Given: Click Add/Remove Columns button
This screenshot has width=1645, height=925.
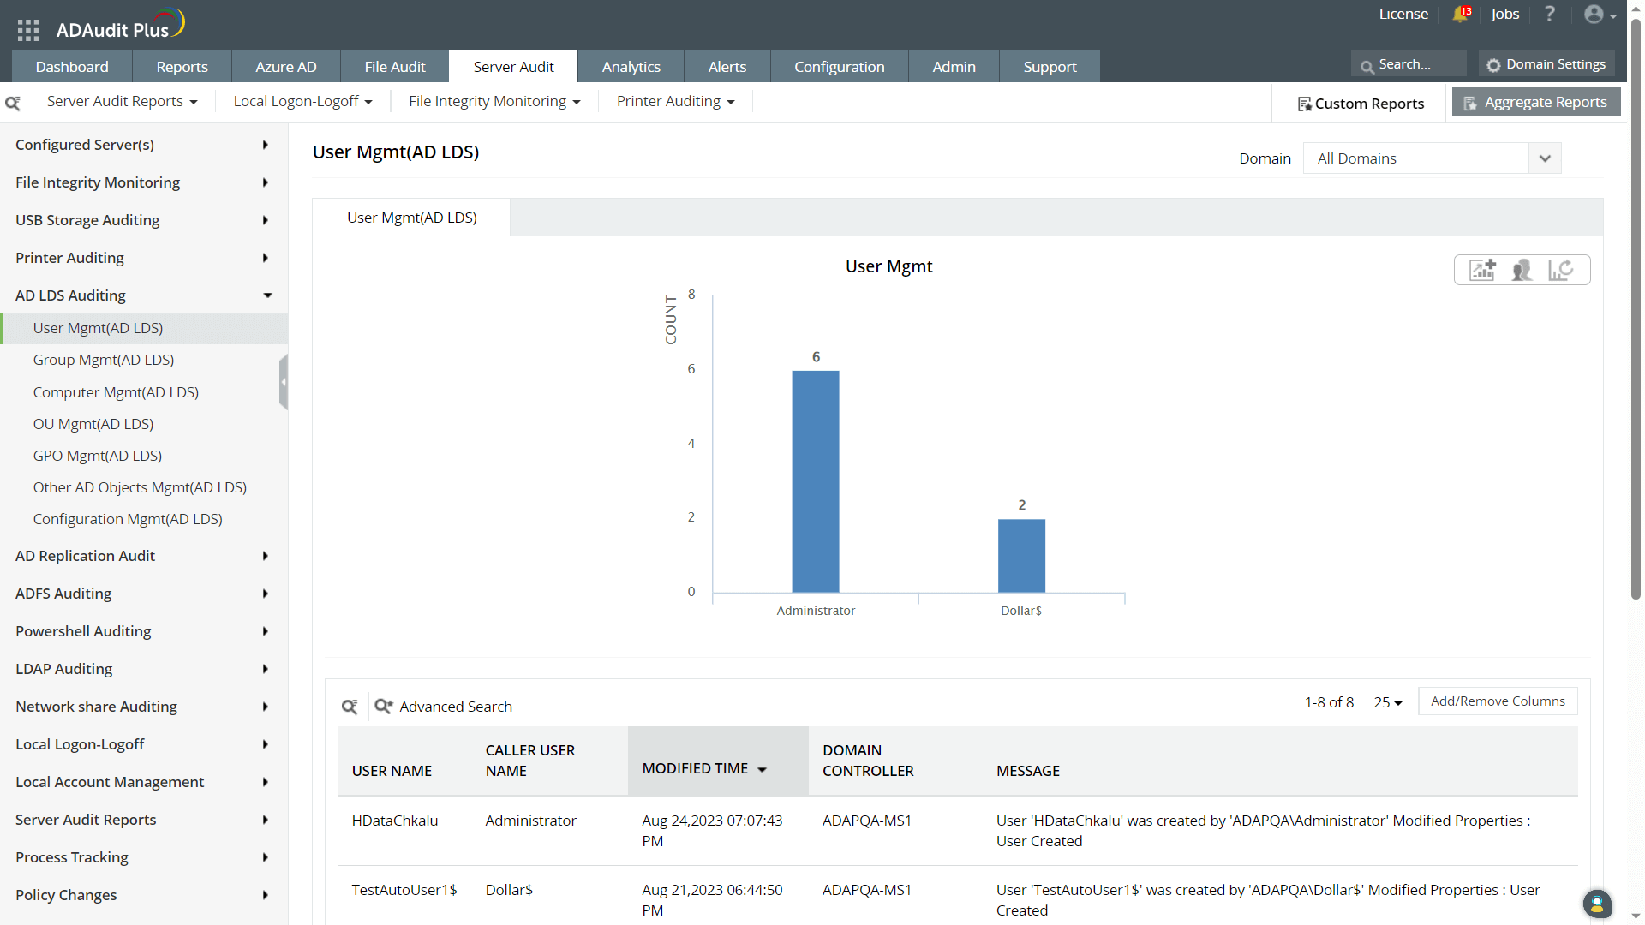Looking at the screenshot, I should [1497, 701].
